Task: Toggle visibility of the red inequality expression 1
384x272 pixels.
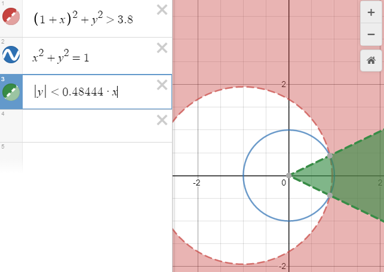Action: click(11, 16)
